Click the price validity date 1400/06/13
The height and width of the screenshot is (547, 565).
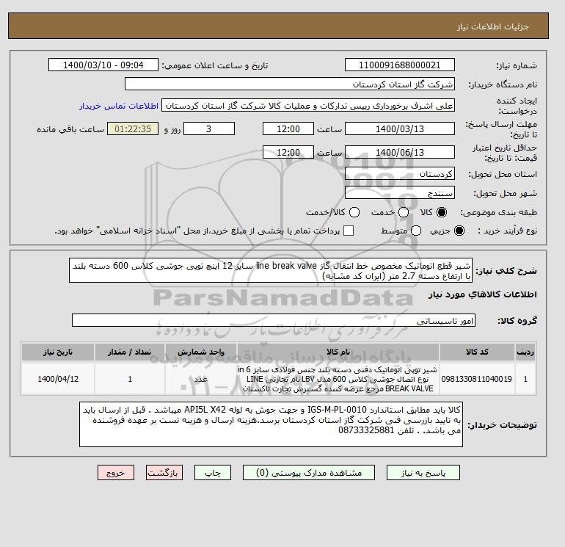[x=400, y=152]
